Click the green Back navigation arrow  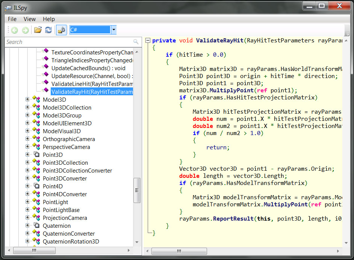point(15,30)
